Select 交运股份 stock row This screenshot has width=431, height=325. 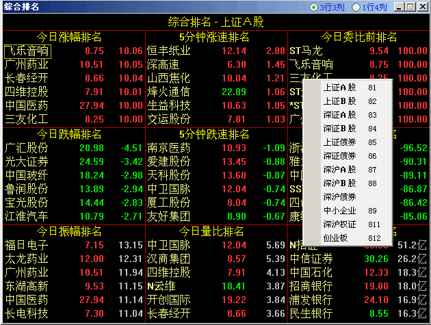coord(216,119)
